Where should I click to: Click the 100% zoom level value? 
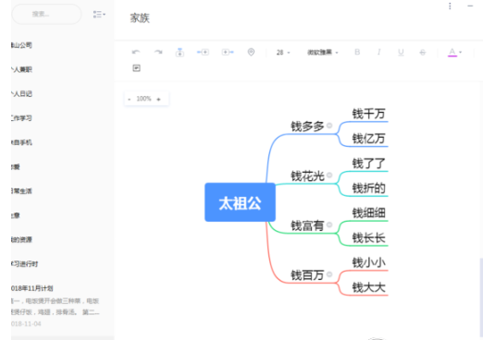pos(143,99)
